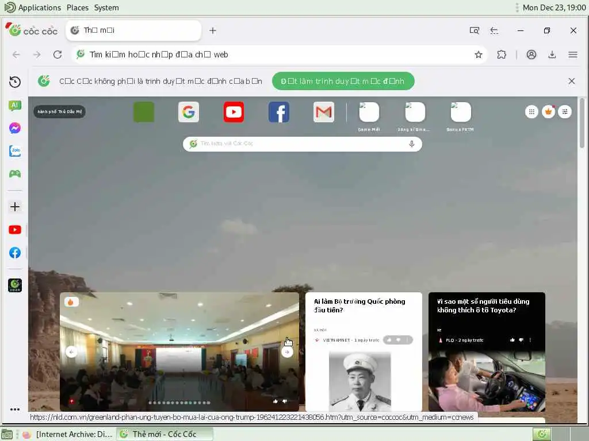Click the orange crown icon
This screenshot has width=589, height=441.
[548, 112]
